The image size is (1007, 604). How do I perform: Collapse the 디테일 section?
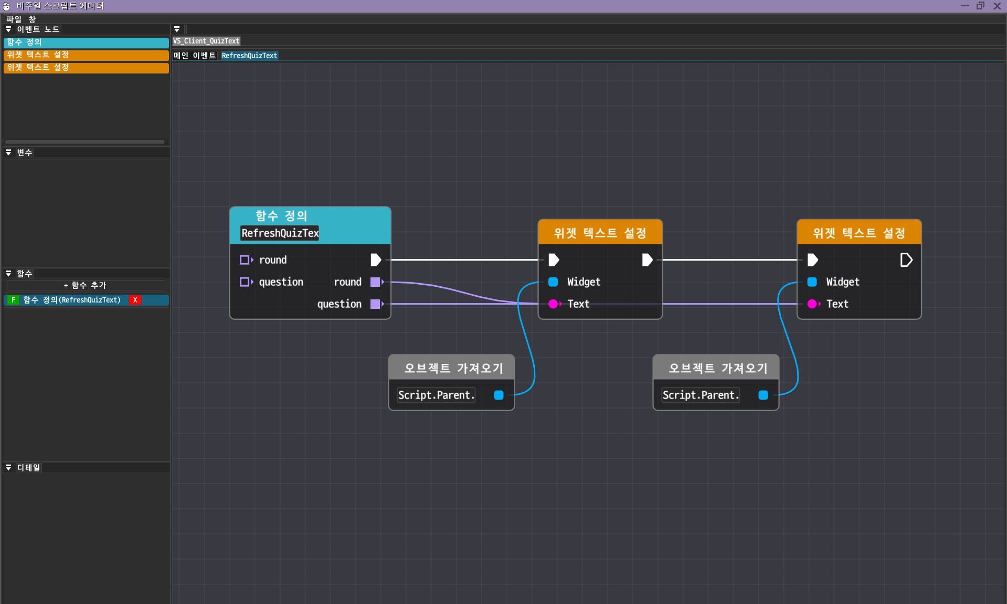[x=8, y=467]
